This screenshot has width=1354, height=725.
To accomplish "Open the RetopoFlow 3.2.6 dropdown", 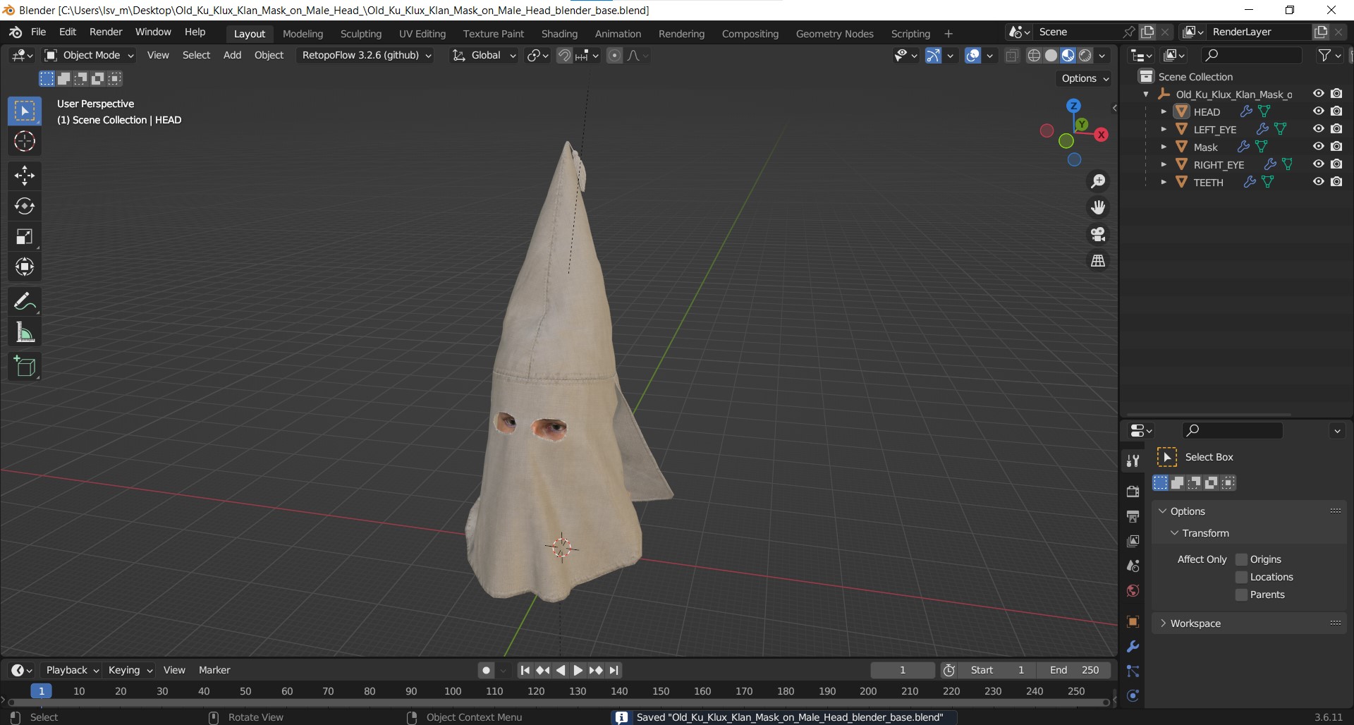I will click(x=366, y=55).
